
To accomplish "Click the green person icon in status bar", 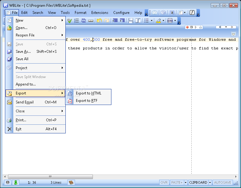I will click(16, 182).
